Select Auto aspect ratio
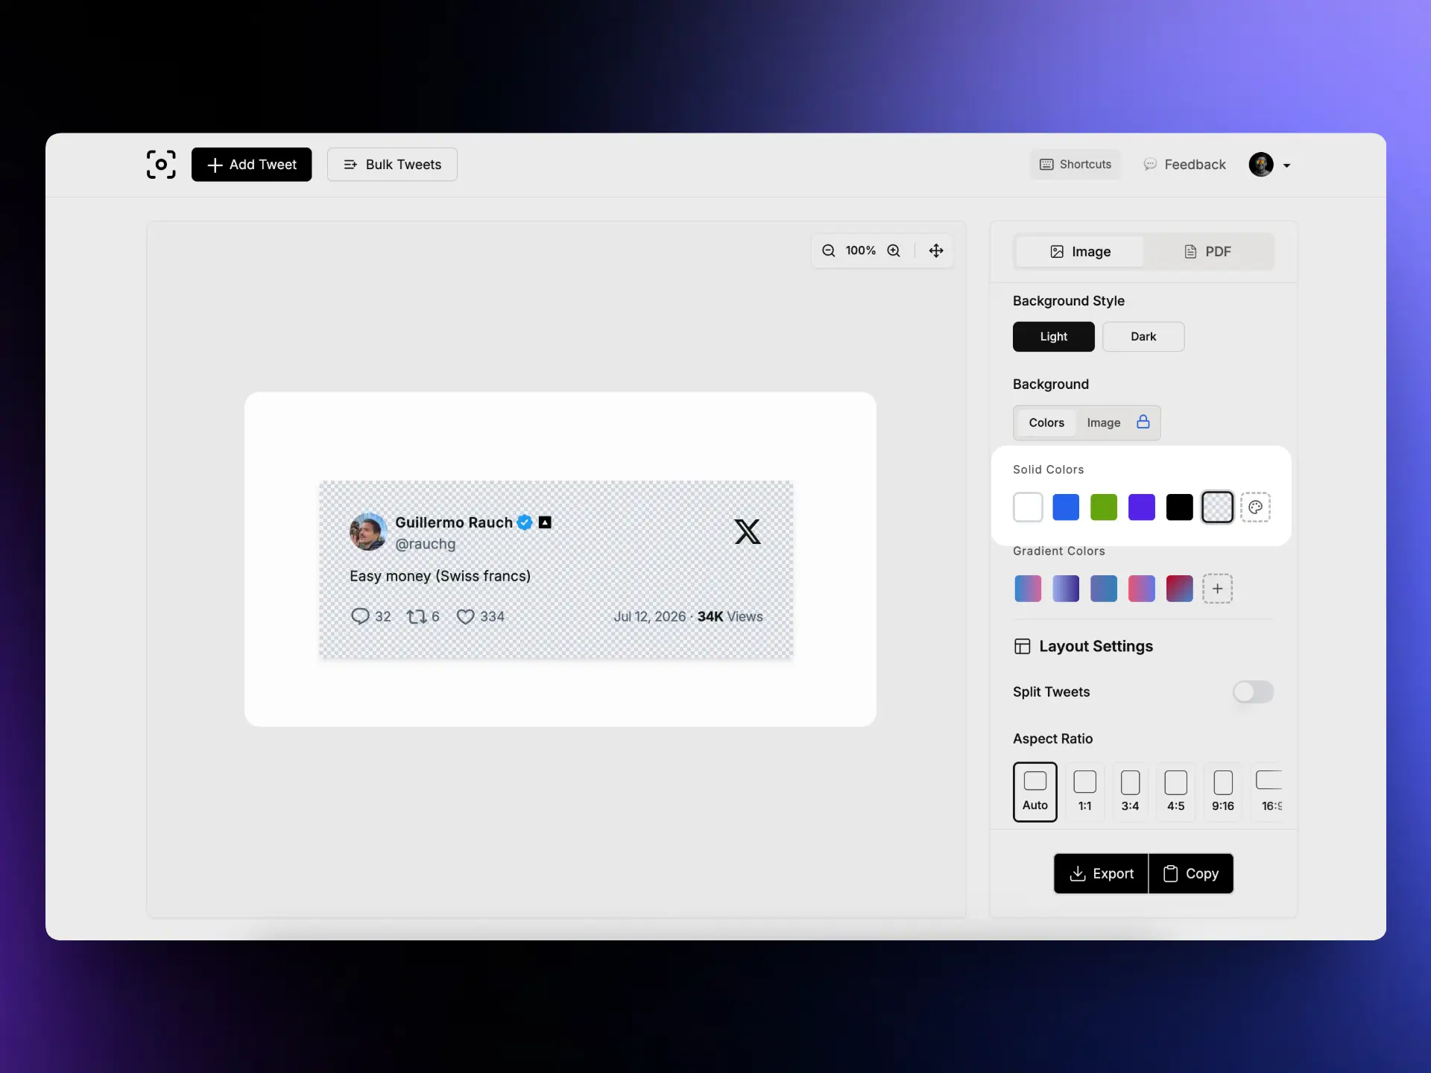The width and height of the screenshot is (1431, 1073). tap(1035, 792)
